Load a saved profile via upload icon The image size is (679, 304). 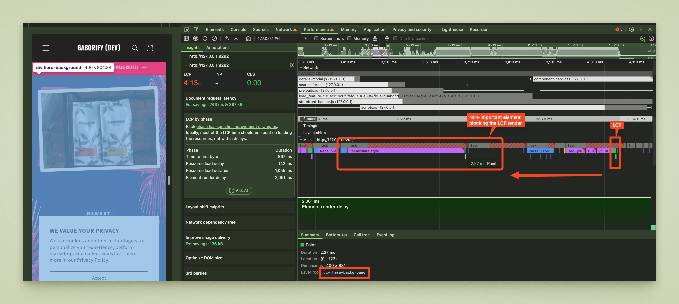pyautogui.click(x=226, y=38)
